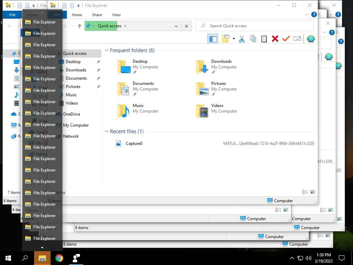Click the seashell icon in front window toolbar
The width and height of the screenshot is (353, 265).
pos(311,39)
